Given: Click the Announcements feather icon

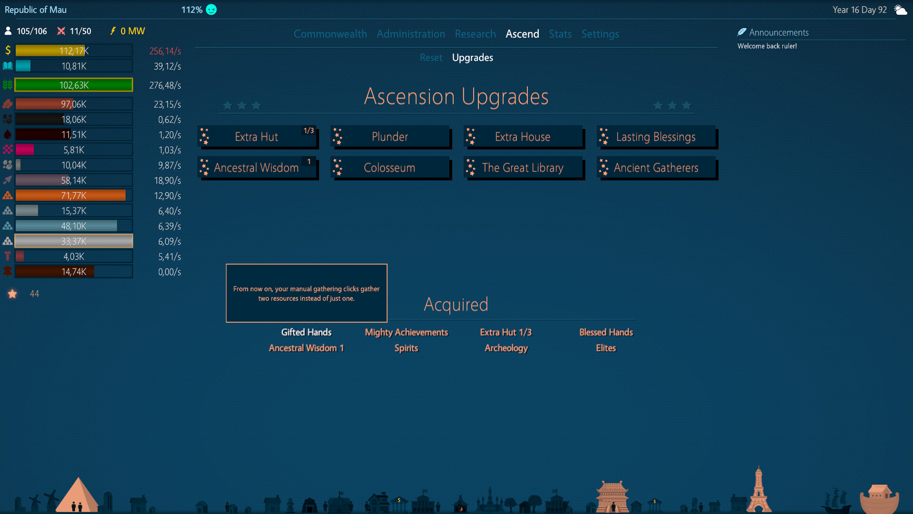Looking at the screenshot, I should click(742, 32).
